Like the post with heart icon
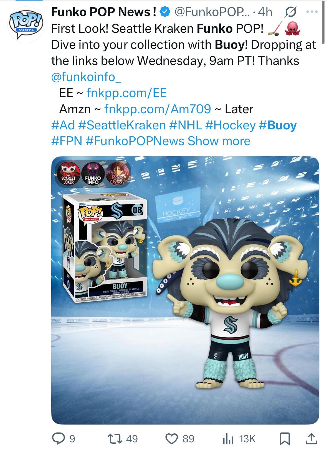 coord(172,439)
